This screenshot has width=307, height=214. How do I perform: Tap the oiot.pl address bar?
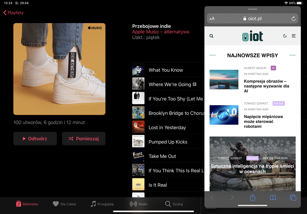(252, 18)
